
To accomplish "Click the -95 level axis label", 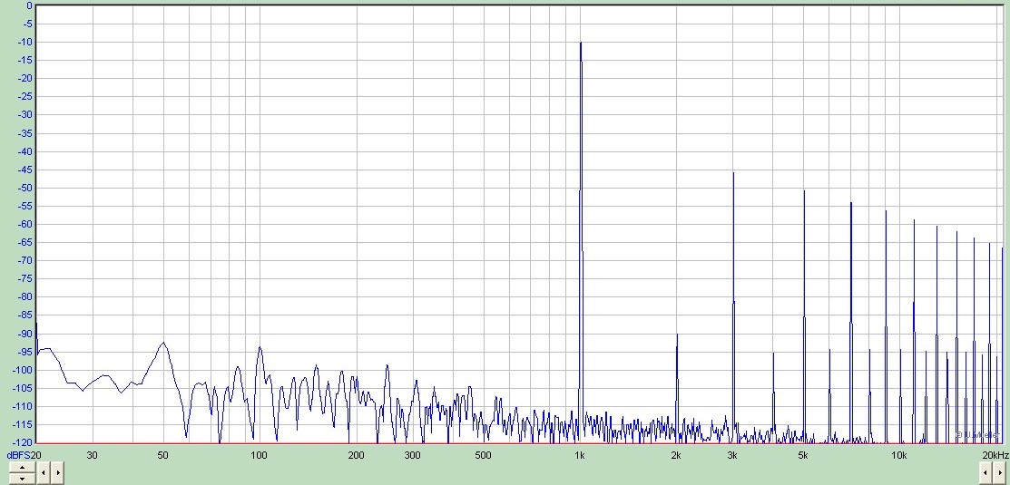I will (x=25, y=352).
